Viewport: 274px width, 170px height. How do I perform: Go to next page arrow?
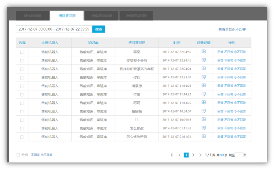pyautogui.click(x=193, y=155)
